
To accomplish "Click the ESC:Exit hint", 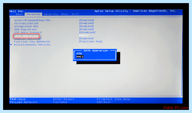I will [104, 102].
